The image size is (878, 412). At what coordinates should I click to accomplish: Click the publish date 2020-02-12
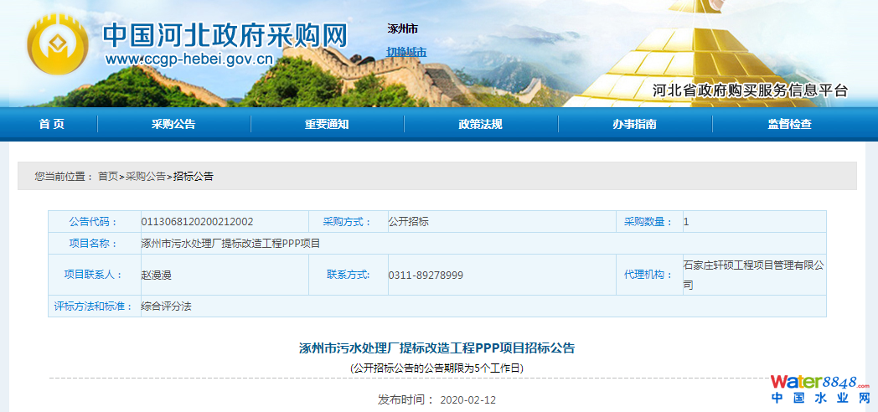click(x=467, y=399)
